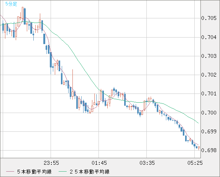Click the 0.702 price axis label

209,75
